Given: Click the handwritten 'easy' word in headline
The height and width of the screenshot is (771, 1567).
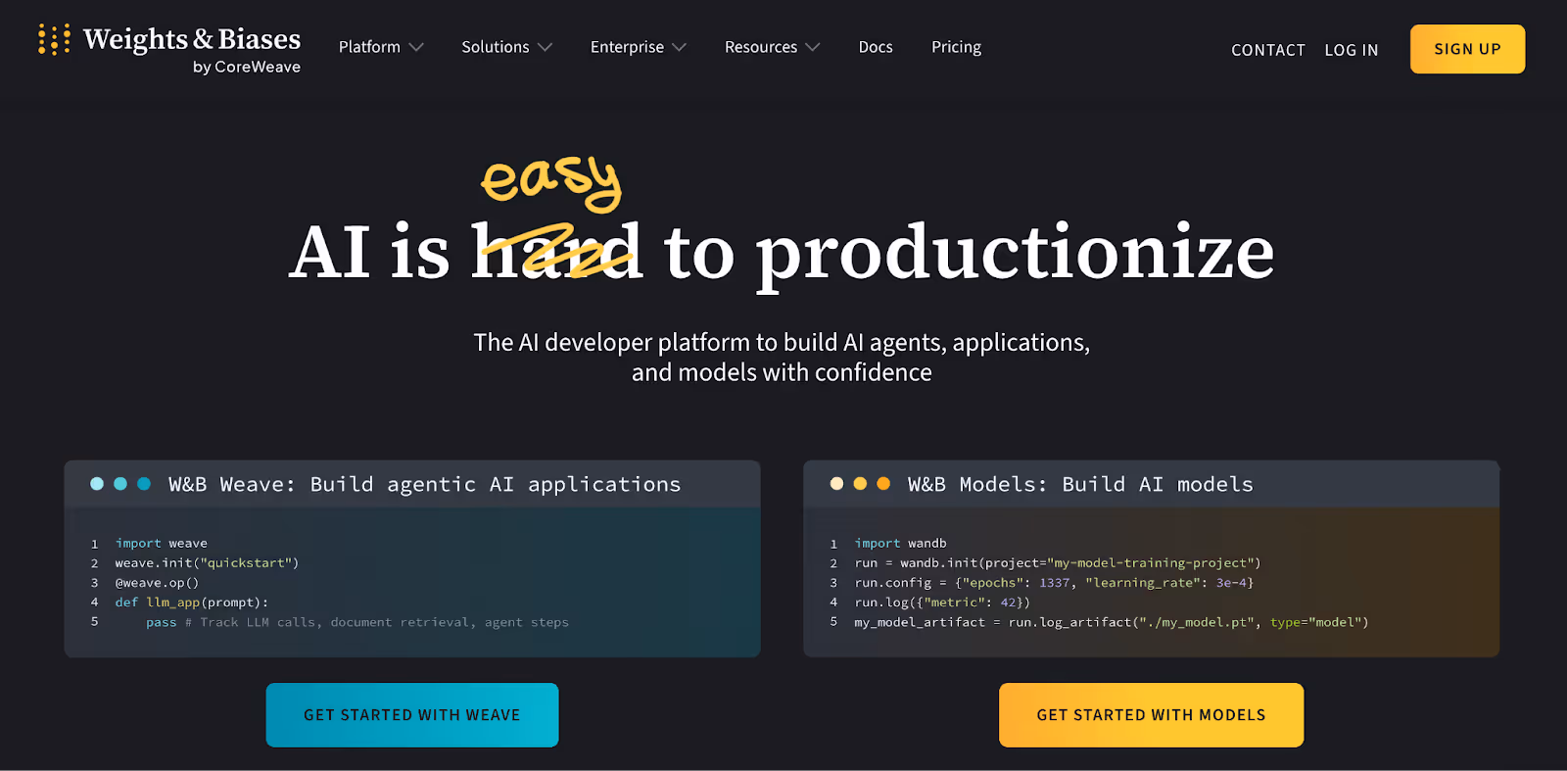Looking at the screenshot, I should point(551,182).
